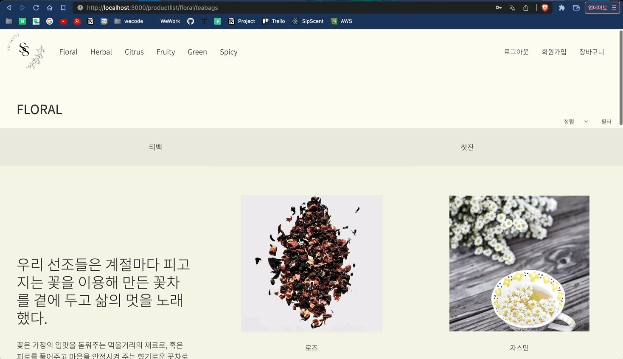
Task: Open the 자스민 jasmine tea product image
Action: (x=519, y=264)
